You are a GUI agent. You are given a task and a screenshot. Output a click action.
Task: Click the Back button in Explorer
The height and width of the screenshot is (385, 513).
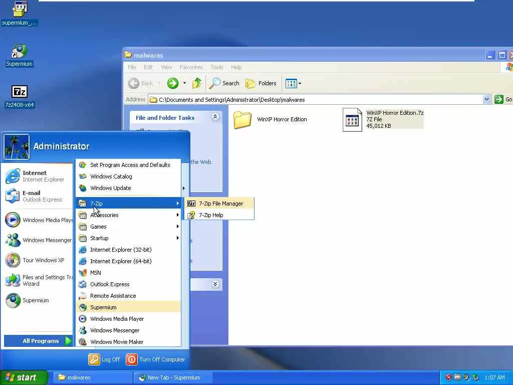click(140, 83)
